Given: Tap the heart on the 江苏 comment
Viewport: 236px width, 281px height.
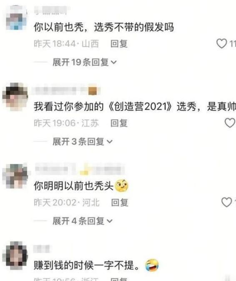Looking at the screenshot, I should [x=230, y=123].
